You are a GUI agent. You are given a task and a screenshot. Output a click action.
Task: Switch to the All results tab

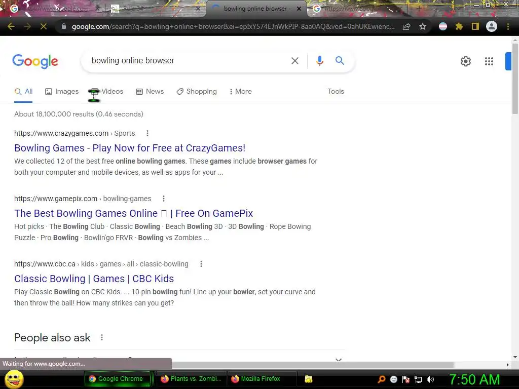point(23,92)
